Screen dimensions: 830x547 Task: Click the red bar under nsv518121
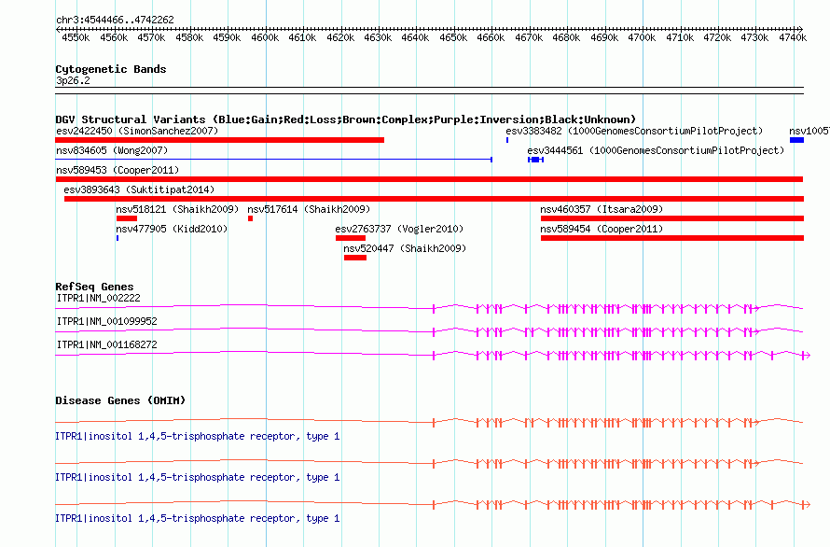coord(127,218)
